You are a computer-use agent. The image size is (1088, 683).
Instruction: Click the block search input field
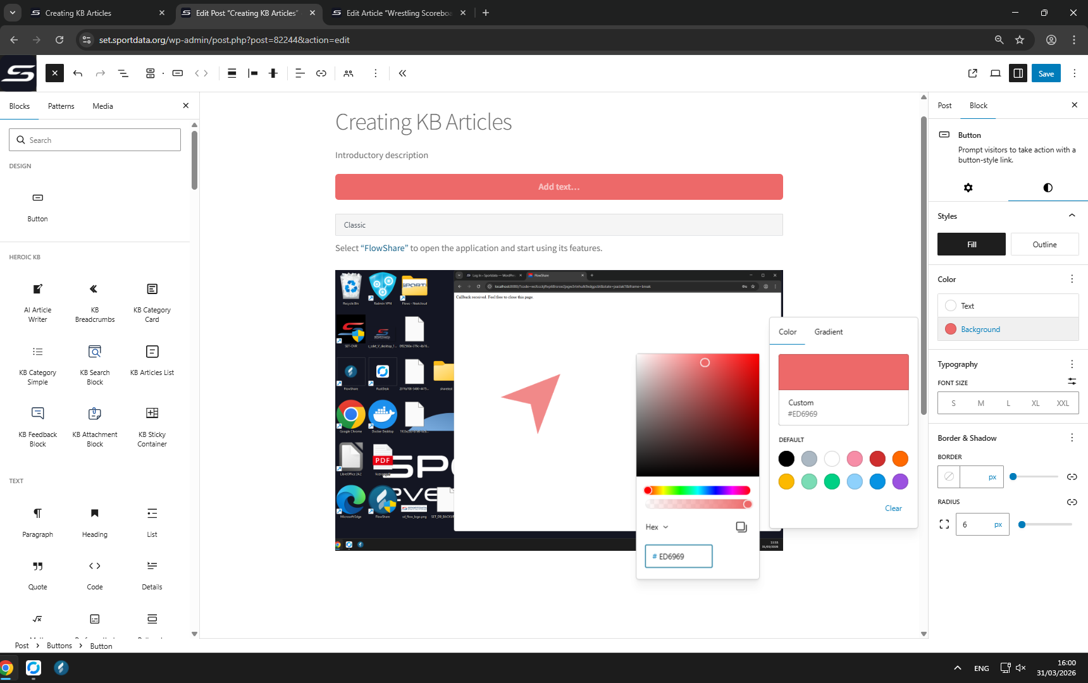tap(95, 140)
